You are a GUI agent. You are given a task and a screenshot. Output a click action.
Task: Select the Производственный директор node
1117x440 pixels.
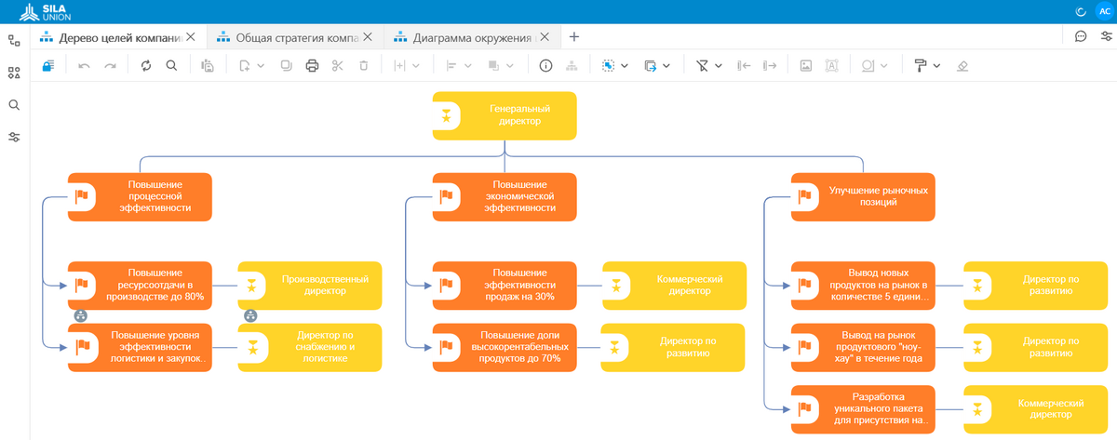tap(310, 285)
